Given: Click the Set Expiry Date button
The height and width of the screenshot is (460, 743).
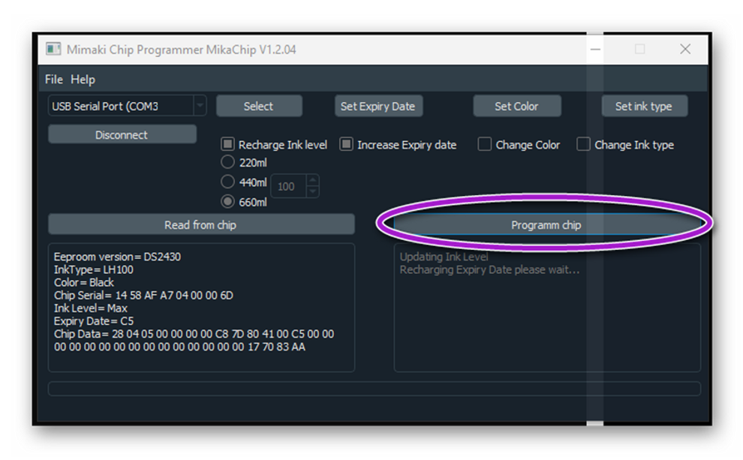Looking at the screenshot, I should (x=378, y=106).
